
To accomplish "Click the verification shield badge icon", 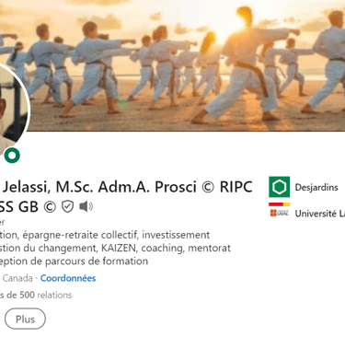I will point(67,206).
